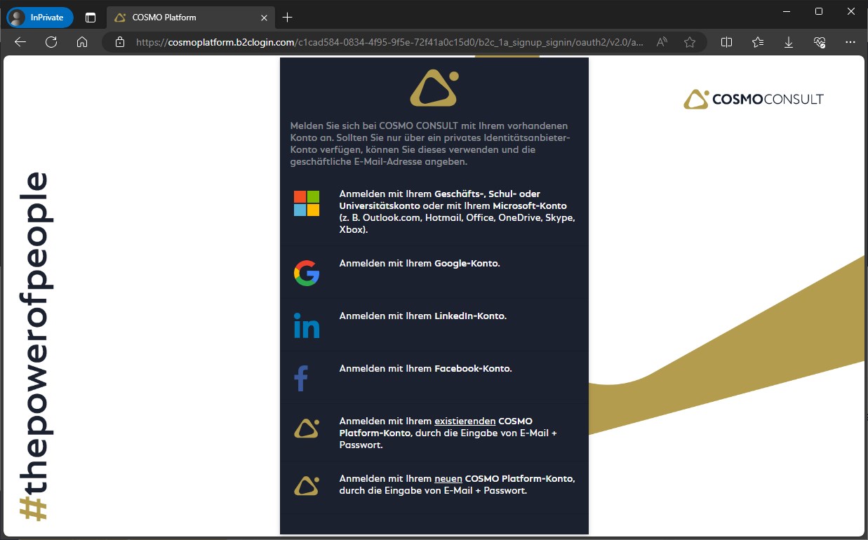Screen dimensions: 868x540
Task: Choose Anmelden mit Ihrem Google-Konto
Action: click(419, 264)
